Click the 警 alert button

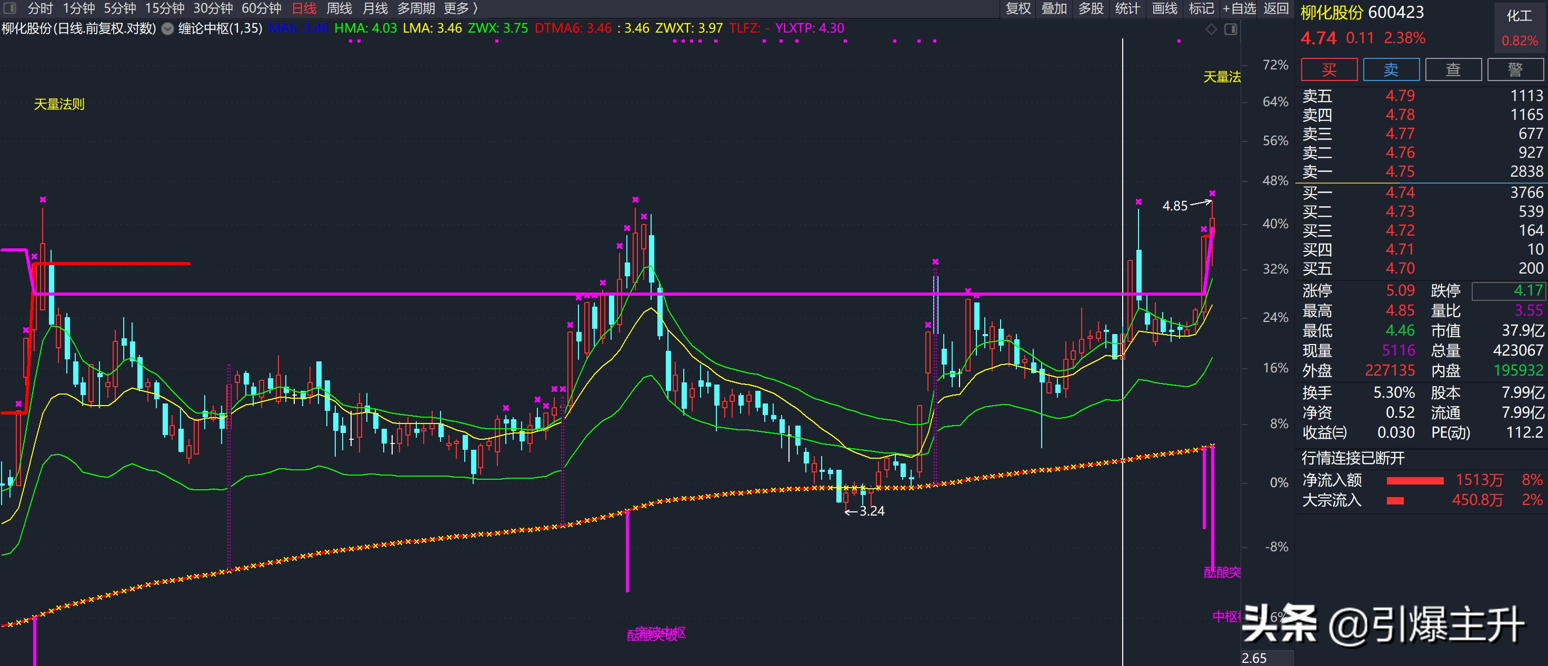click(1515, 69)
